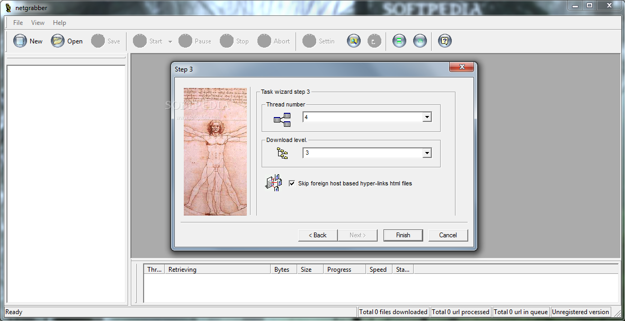Click the toolbar icon with small green bars
Screen dimensions: 625x321
420,41
